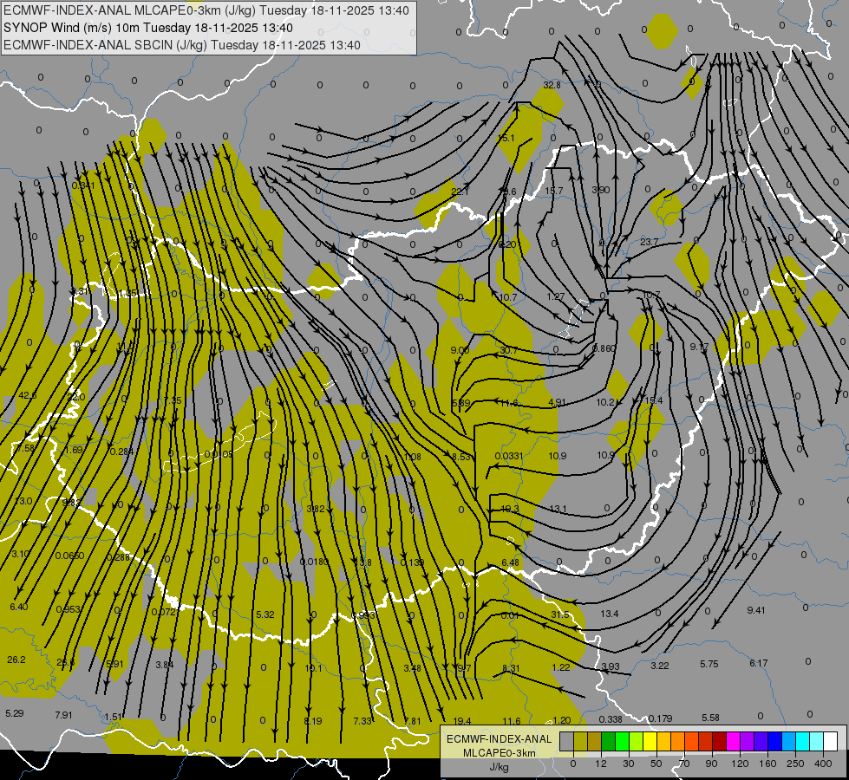Click the map value 6.48

click(x=510, y=562)
